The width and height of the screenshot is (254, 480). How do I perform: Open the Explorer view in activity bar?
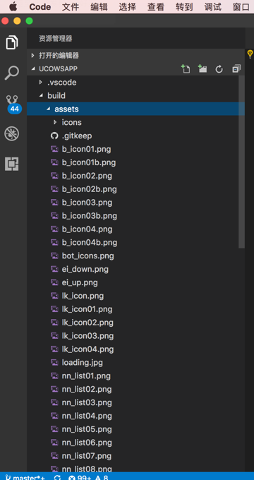click(x=12, y=42)
